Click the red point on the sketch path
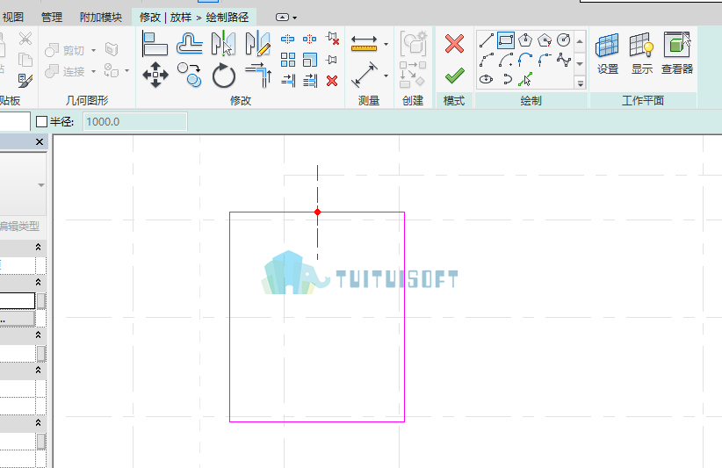The height and width of the screenshot is (468, 722). tap(317, 212)
